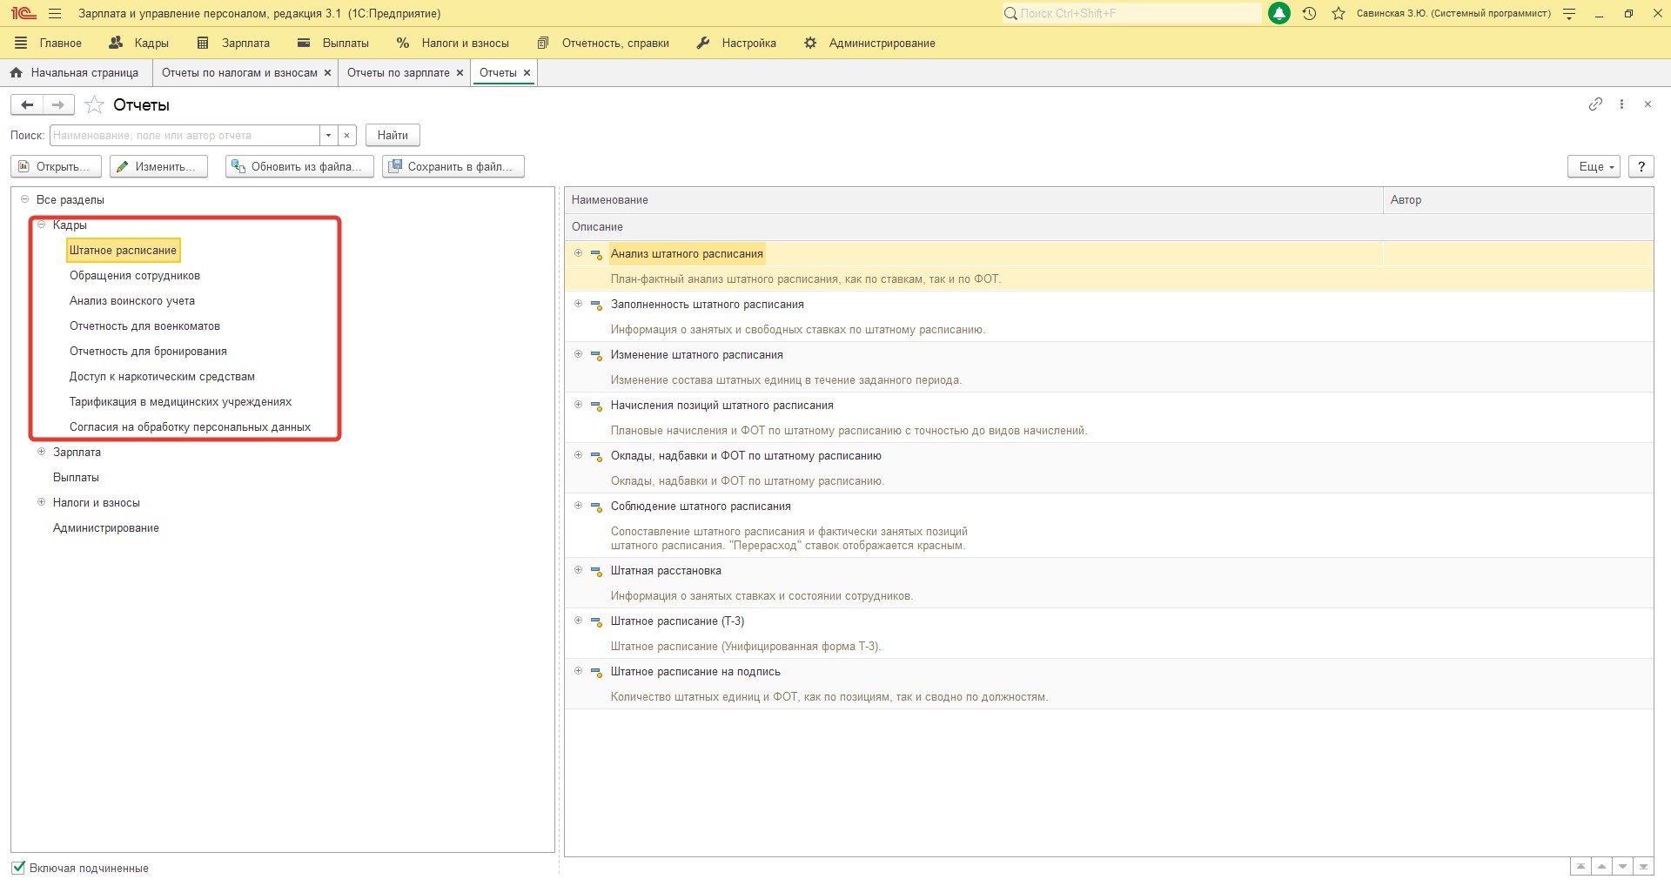Image resolution: width=1671 pixels, height=886 pixels.
Task: Click report icon of Штатная расстановка
Action: tap(596, 571)
